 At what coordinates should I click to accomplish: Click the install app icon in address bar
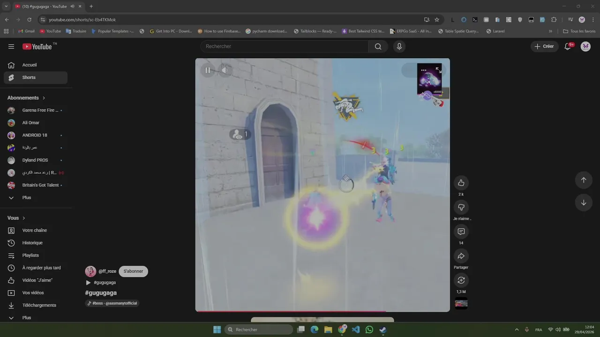pos(427,20)
